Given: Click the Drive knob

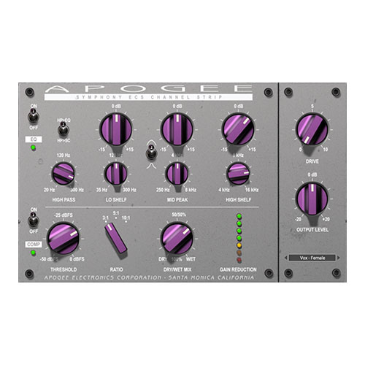Looking at the screenshot, I should tap(312, 130).
